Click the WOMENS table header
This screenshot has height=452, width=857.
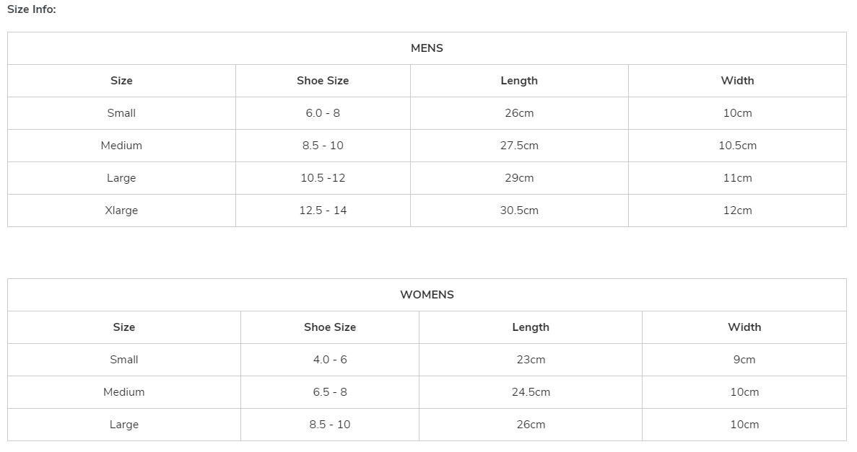click(x=427, y=295)
